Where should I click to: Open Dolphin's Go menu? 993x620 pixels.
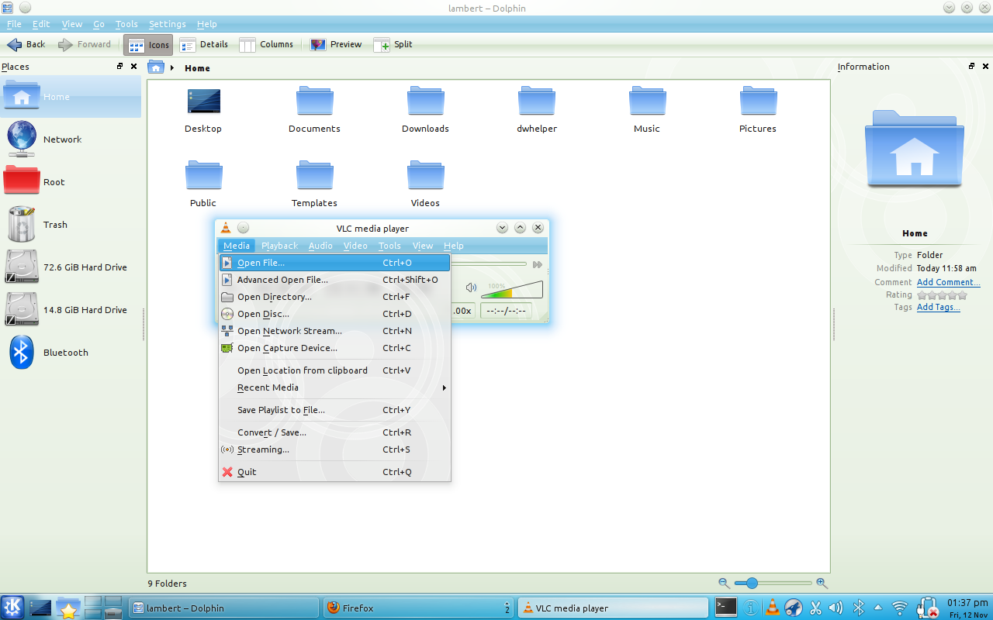[x=99, y=24]
